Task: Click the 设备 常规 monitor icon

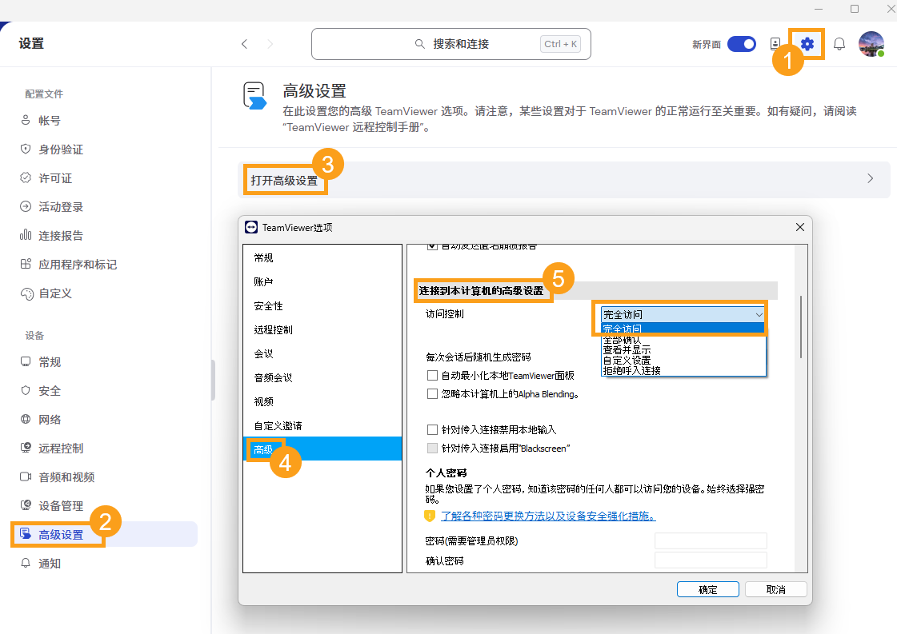Action: (x=26, y=362)
